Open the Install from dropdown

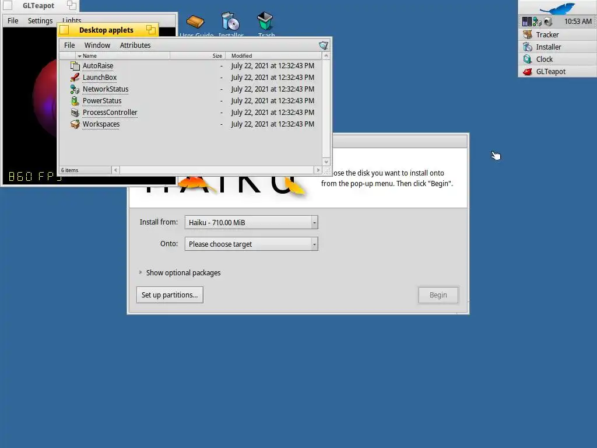coord(251,222)
